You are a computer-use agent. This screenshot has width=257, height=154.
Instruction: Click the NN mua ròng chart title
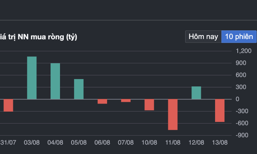point(39,37)
